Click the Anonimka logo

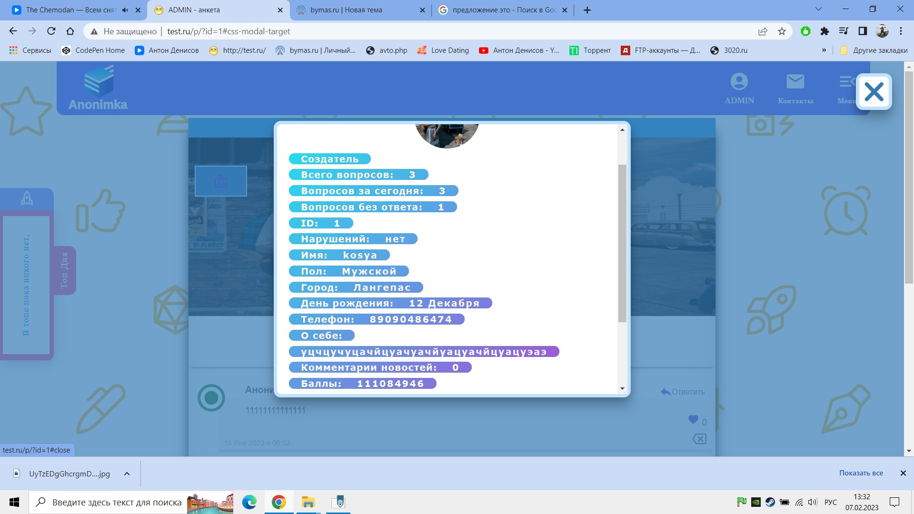[99, 89]
